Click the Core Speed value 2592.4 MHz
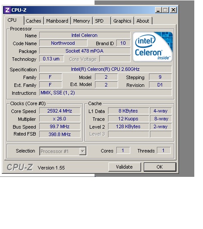Image resolution: width=203 pixels, height=229 pixels. [60, 111]
